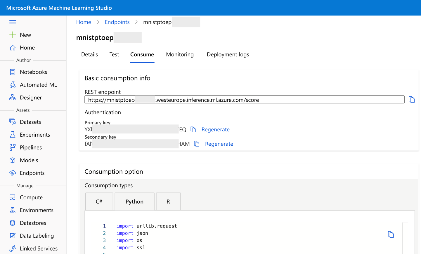
Task: Select the Python consumption type tab
Action: (x=134, y=202)
